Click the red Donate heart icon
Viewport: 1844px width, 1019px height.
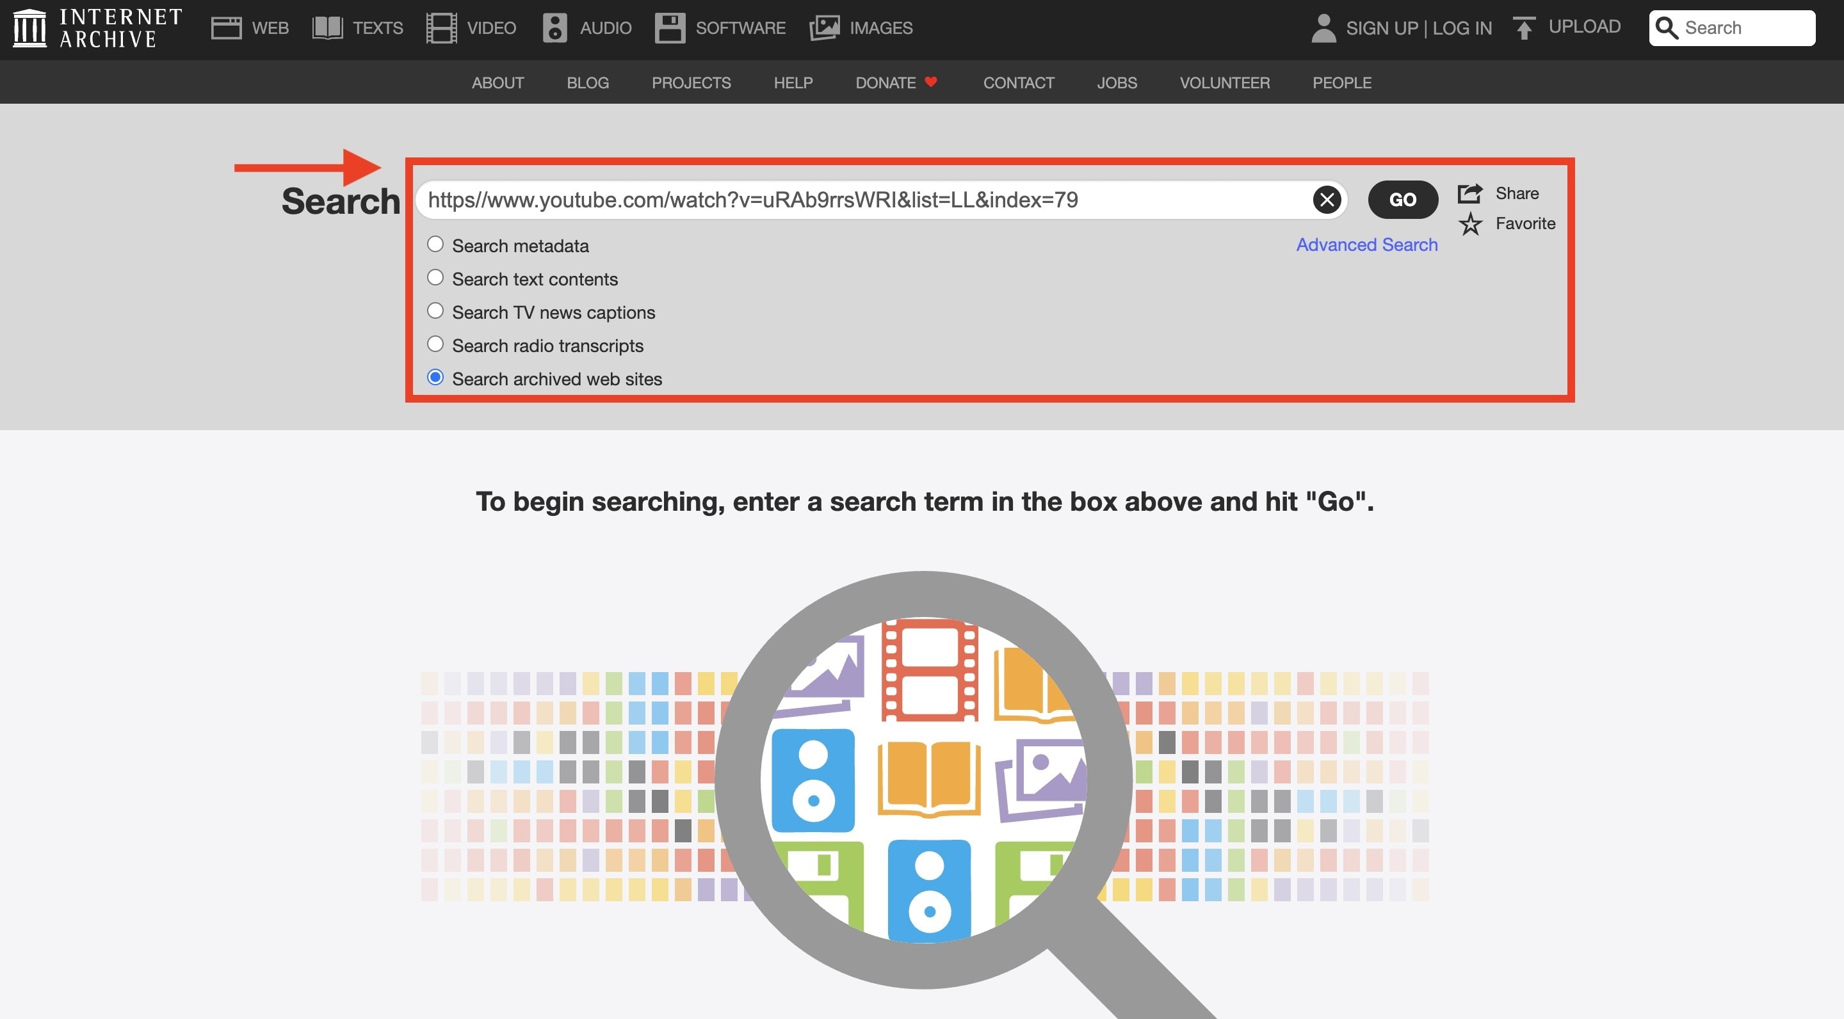930,81
